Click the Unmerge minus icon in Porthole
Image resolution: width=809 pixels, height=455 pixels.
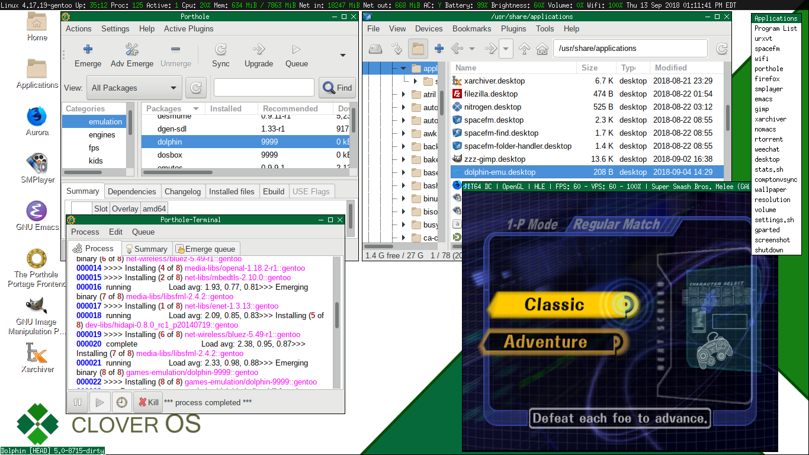pos(175,49)
